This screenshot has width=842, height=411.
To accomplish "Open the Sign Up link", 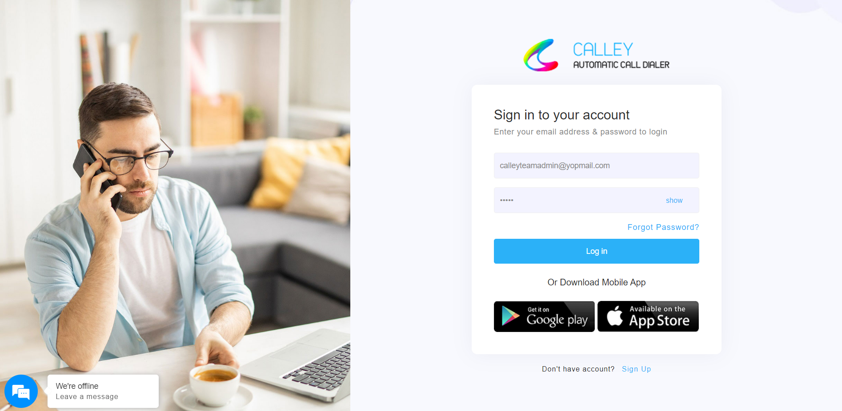I will 636,369.
